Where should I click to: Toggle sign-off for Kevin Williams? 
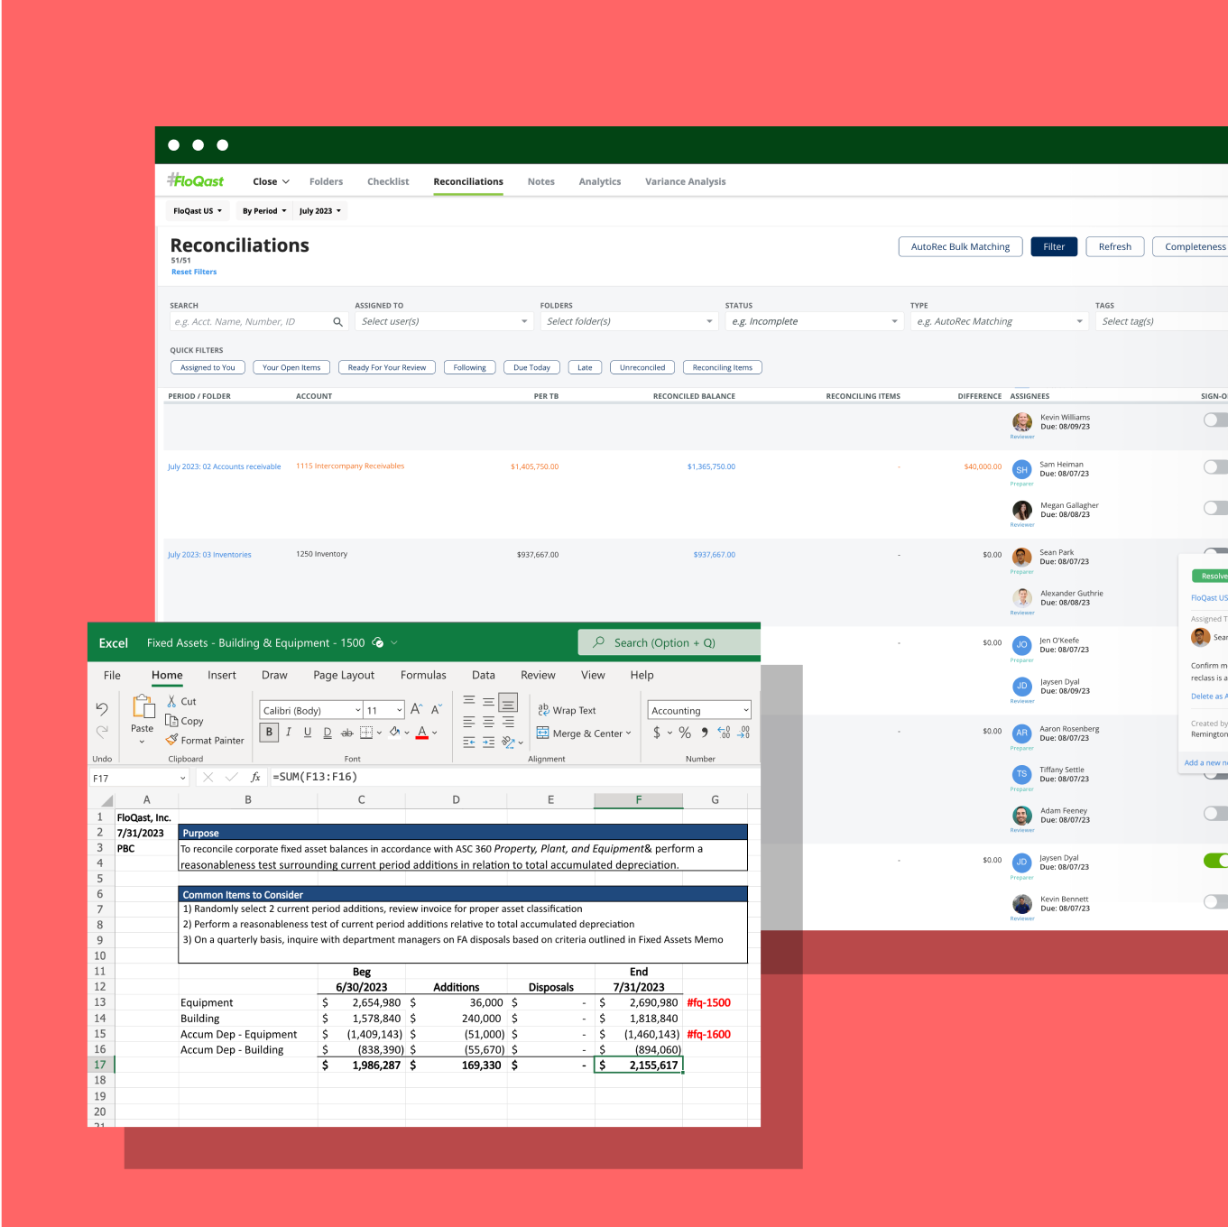[1215, 420]
